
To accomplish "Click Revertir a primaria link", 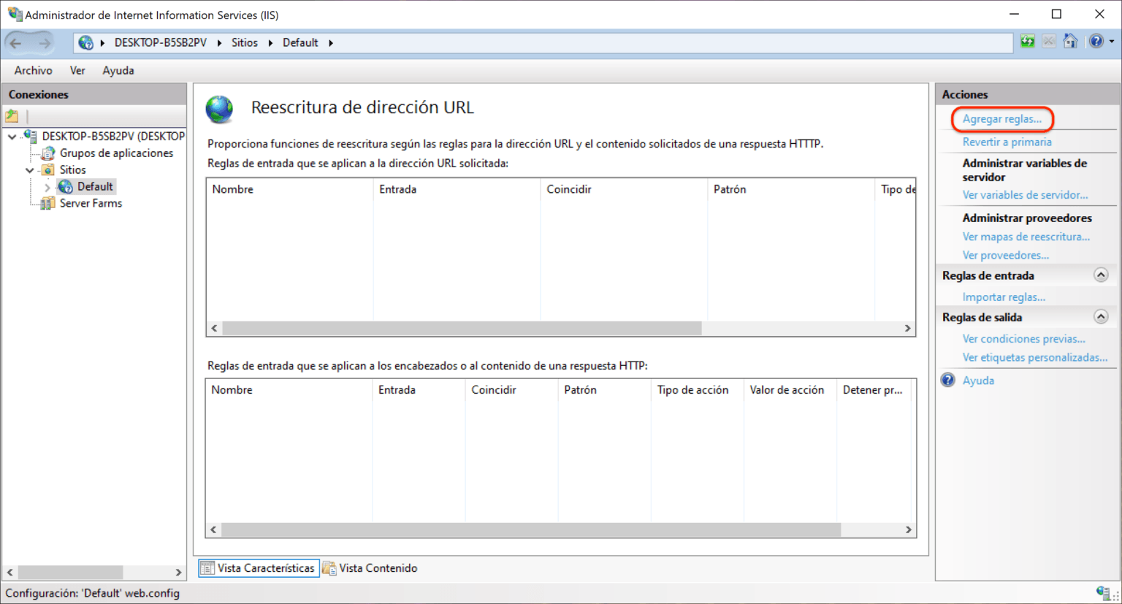I will [1007, 142].
